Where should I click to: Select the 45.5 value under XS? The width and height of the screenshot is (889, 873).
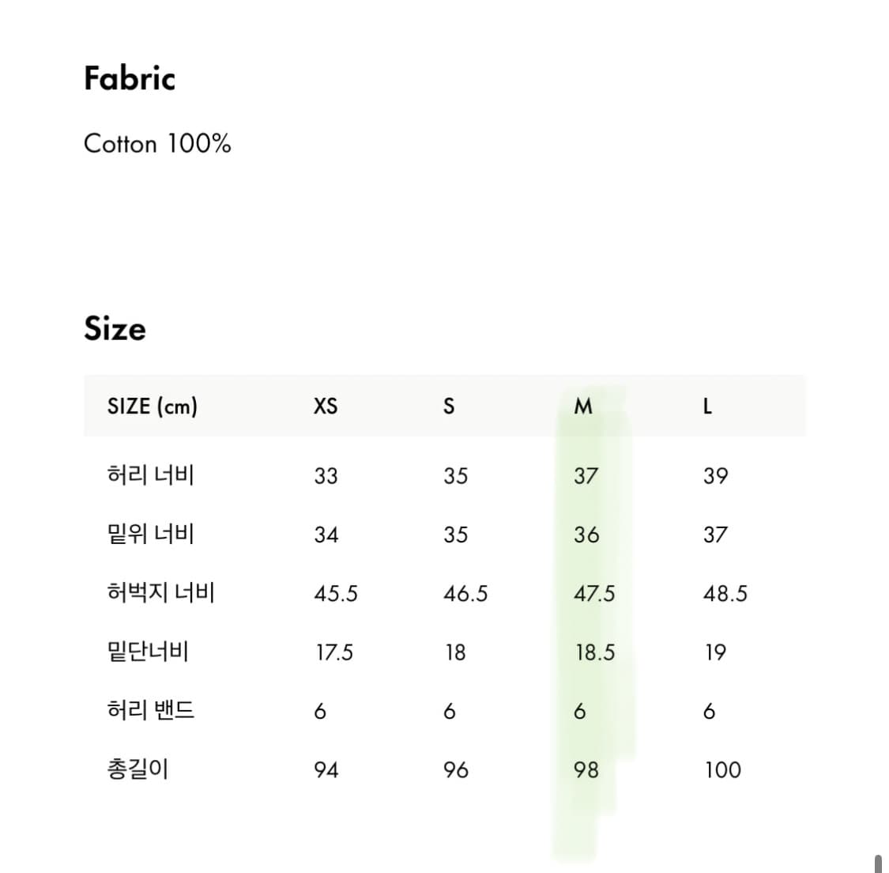[336, 594]
